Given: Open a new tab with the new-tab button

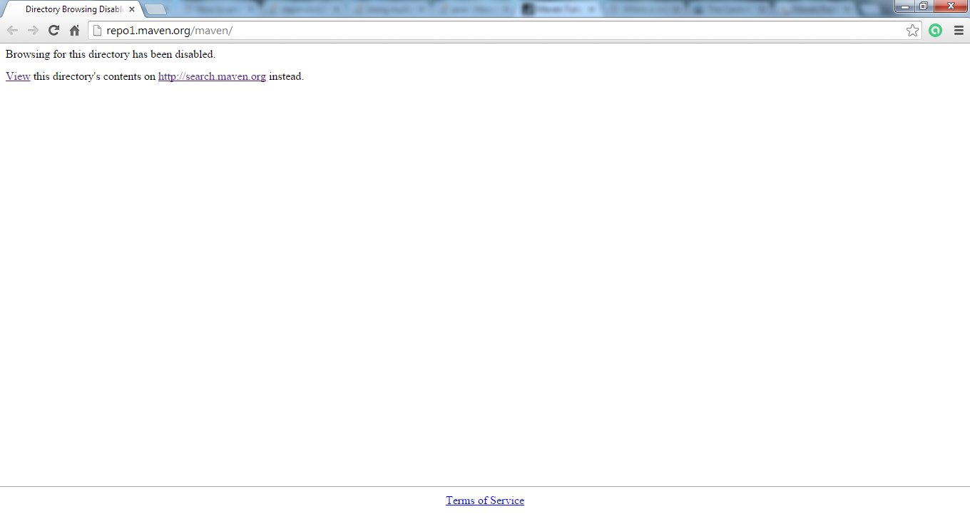Looking at the screenshot, I should (x=155, y=10).
